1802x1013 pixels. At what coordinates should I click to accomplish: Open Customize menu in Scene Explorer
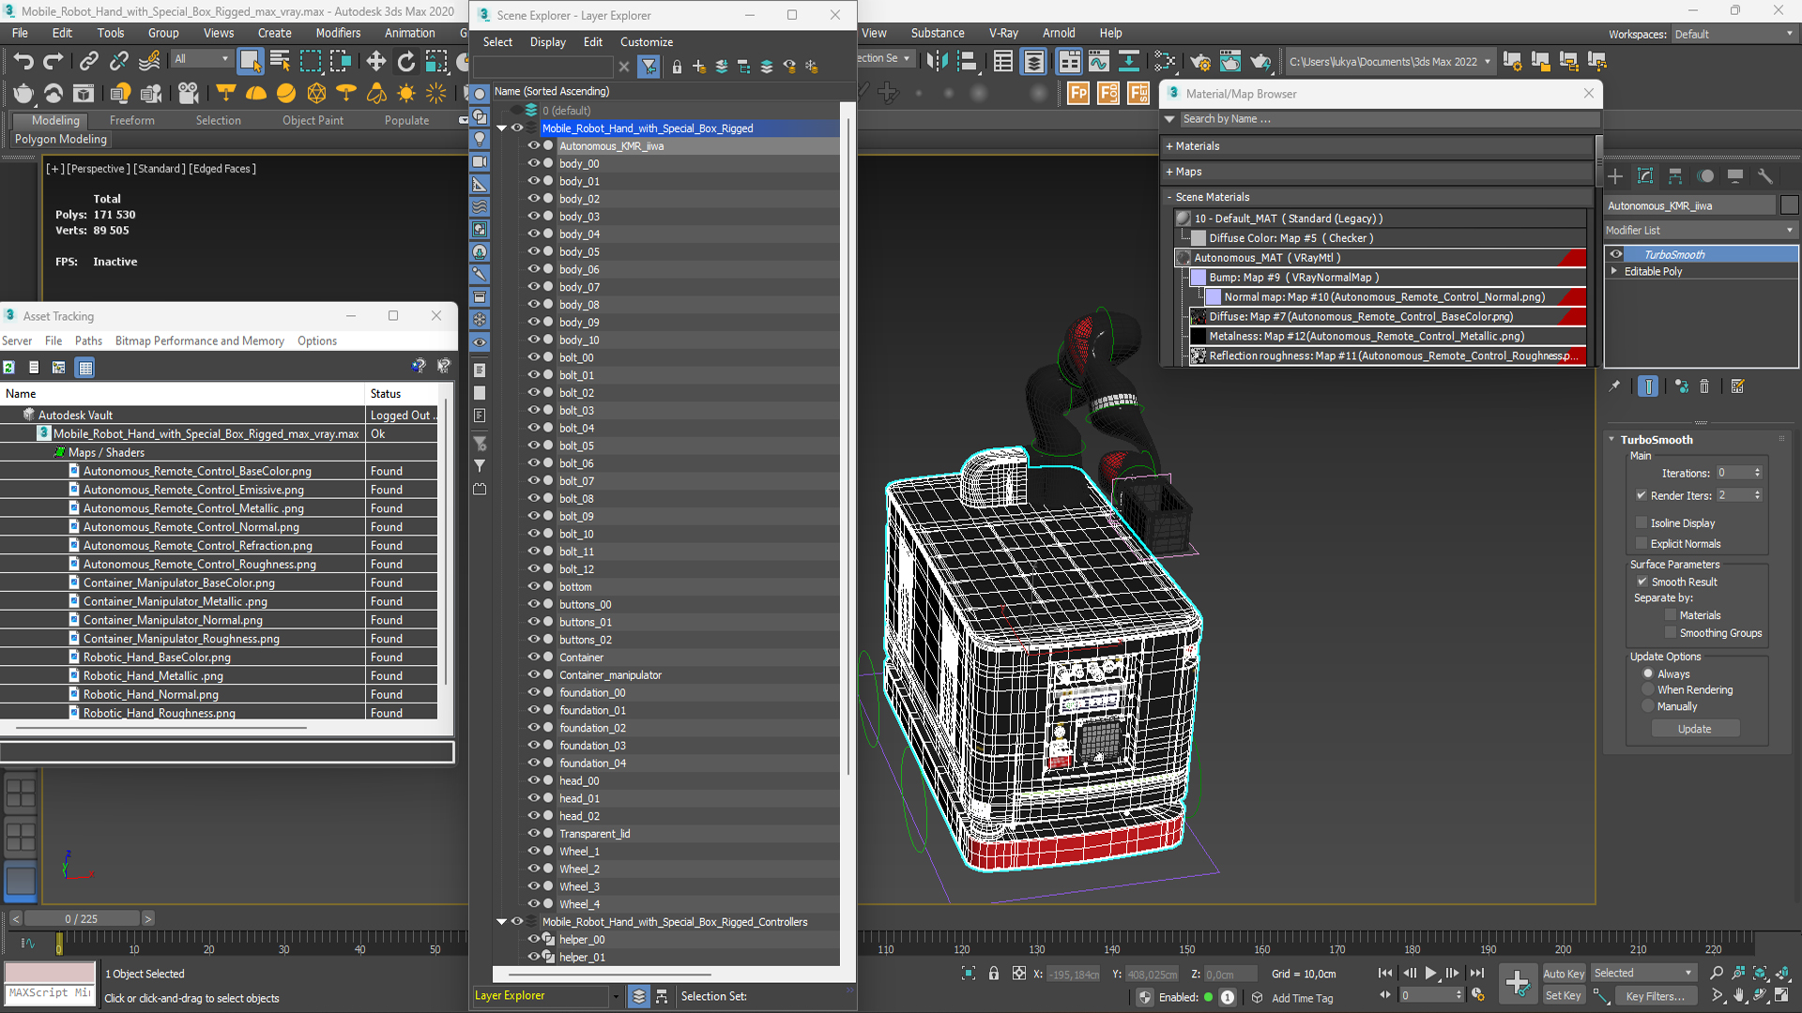[647, 42]
